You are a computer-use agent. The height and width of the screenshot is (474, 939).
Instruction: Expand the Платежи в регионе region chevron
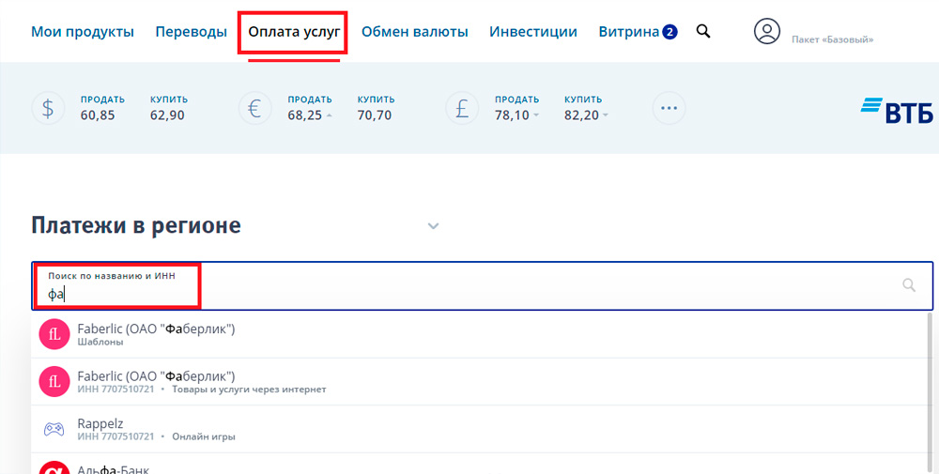pyautogui.click(x=434, y=226)
